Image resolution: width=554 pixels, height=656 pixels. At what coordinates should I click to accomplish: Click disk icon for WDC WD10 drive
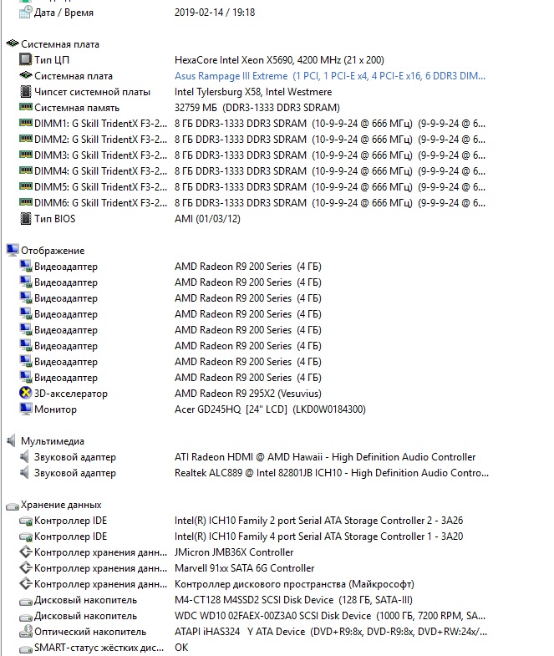[26, 617]
